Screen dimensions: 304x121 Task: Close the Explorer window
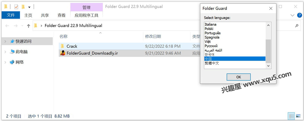[x=295, y=7]
